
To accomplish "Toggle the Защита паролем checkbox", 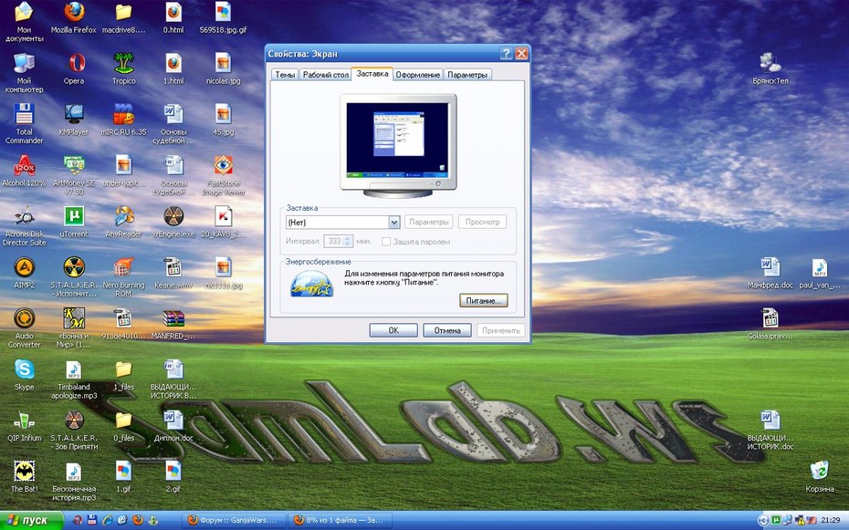I will pyautogui.click(x=386, y=242).
